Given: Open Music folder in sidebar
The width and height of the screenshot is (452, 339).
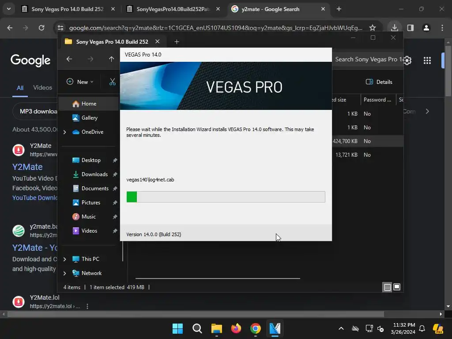Looking at the screenshot, I should tap(88, 217).
